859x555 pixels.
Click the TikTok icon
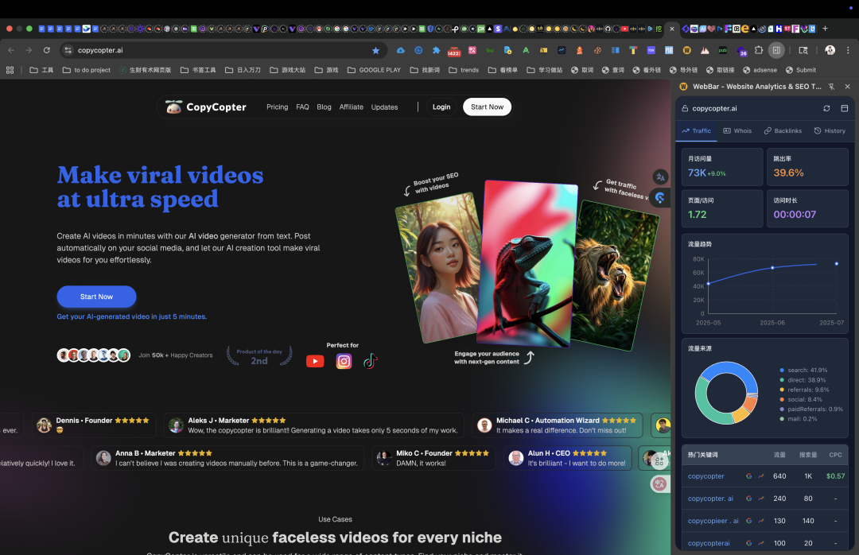(371, 361)
